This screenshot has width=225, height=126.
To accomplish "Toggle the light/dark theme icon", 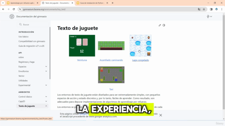I will 164,25.
